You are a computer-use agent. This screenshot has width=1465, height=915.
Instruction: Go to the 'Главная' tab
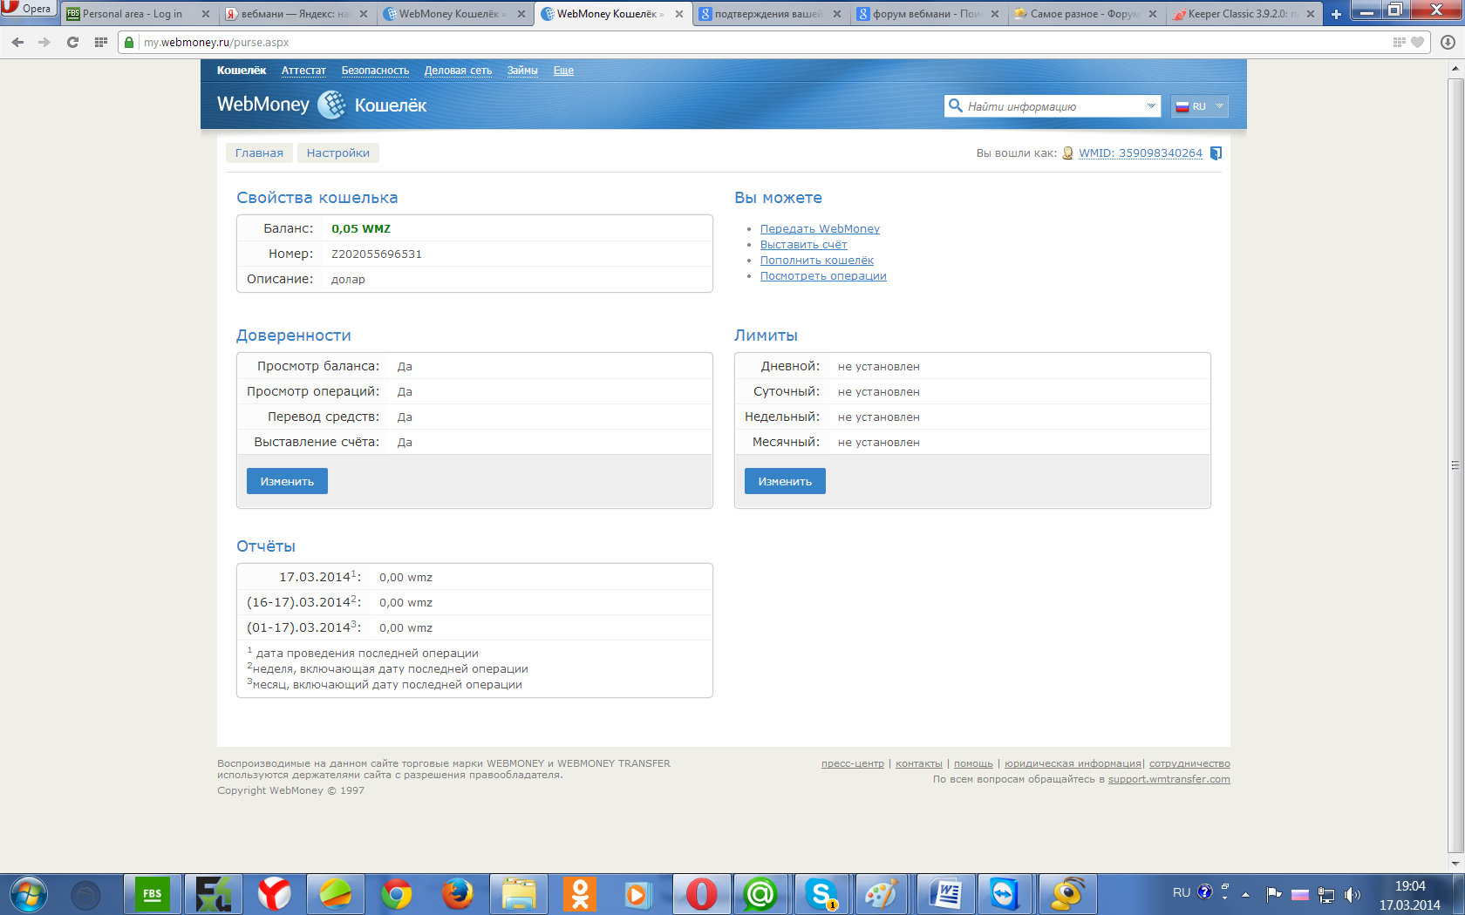[x=259, y=153]
